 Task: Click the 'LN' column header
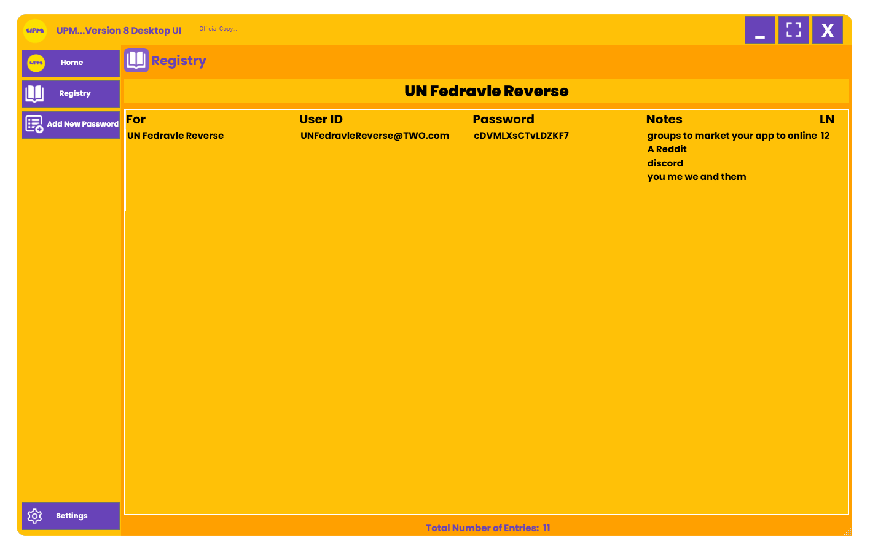coord(827,119)
